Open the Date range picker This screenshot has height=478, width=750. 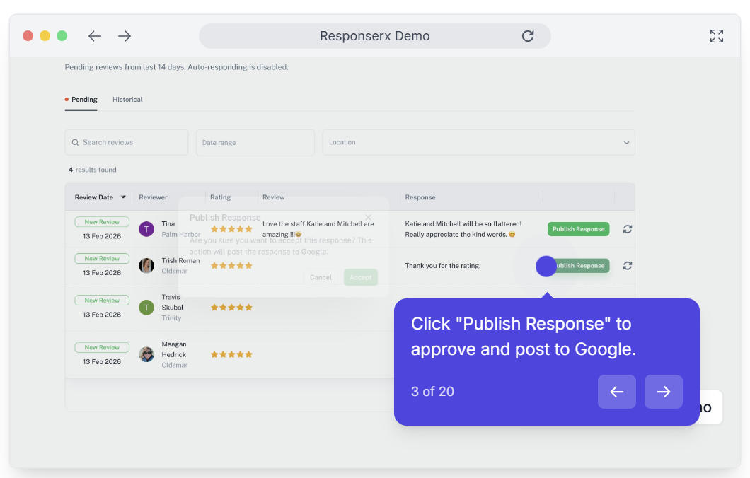pos(255,142)
